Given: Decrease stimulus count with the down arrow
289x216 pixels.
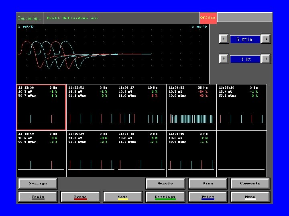Looking at the screenshot, I should 266,39.
